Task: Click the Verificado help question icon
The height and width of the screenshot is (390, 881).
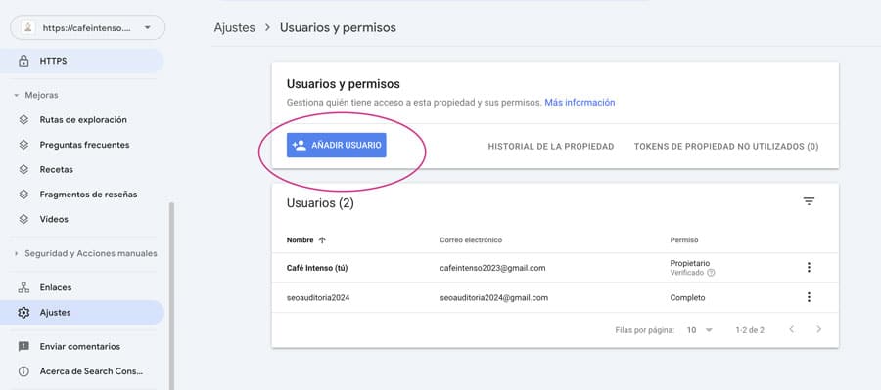Action: pyautogui.click(x=711, y=273)
